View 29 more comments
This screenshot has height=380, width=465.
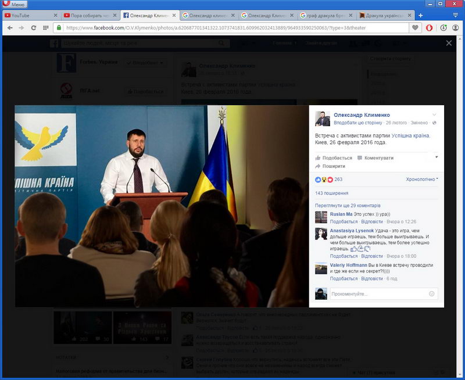click(348, 205)
